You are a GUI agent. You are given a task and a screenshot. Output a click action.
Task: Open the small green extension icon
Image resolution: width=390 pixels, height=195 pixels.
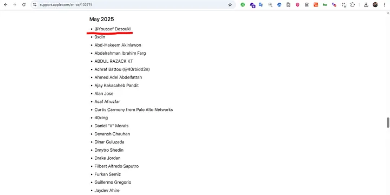click(x=325, y=5)
